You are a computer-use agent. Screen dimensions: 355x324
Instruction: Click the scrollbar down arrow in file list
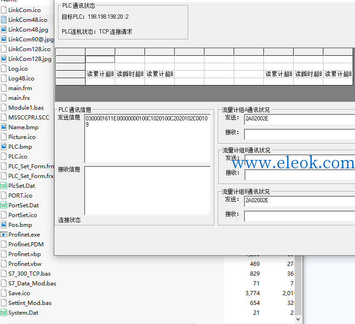click(298, 319)
